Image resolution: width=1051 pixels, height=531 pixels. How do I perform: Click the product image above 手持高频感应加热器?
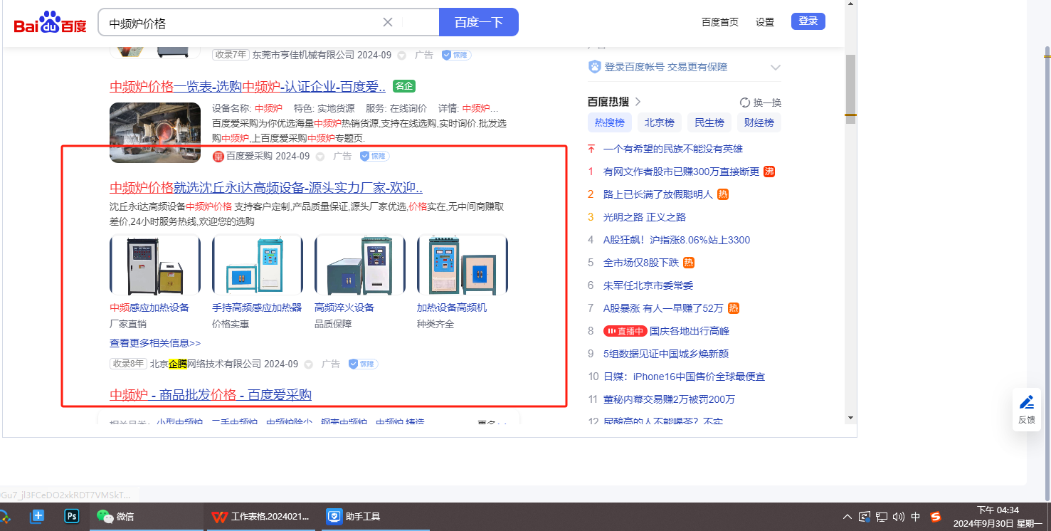(258, 265)
